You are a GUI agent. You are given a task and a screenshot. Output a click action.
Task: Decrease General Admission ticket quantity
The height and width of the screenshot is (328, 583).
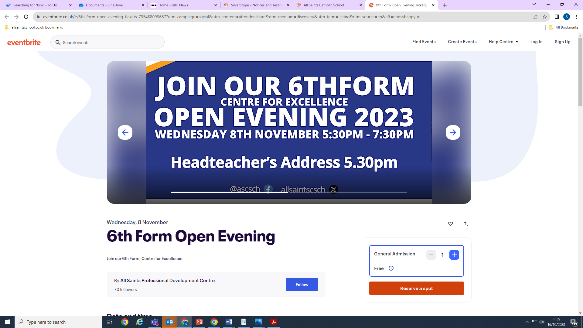click(431, 255)
